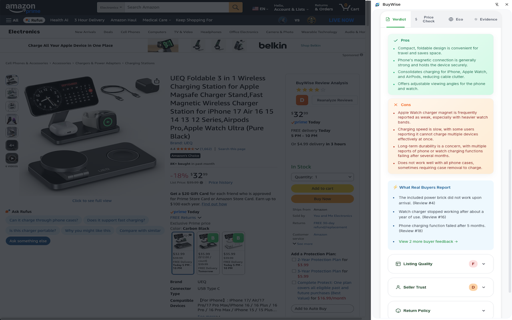Play the 6 VIDEOS thumbnail
This screenshot has width=512, height=320.
pos(12,158)
